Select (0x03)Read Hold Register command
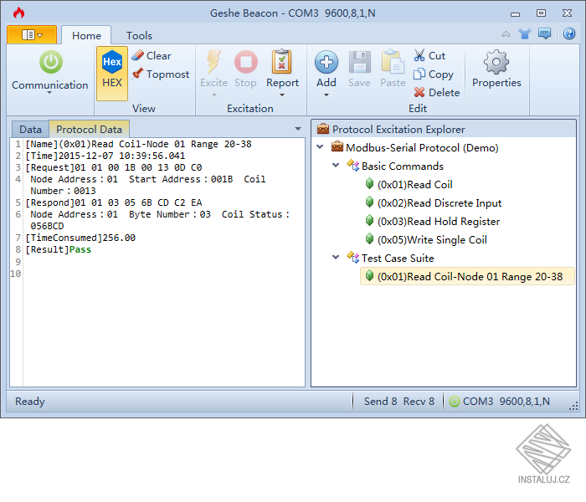This screenshot has height=502, width=586. point(439,221)
